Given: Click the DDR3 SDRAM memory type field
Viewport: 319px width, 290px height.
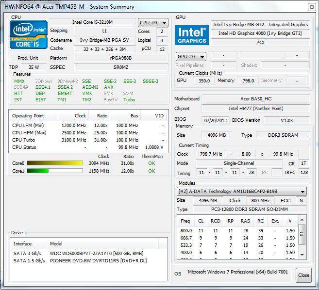Looking at the screenshot, I should click(x=283, y=135).
